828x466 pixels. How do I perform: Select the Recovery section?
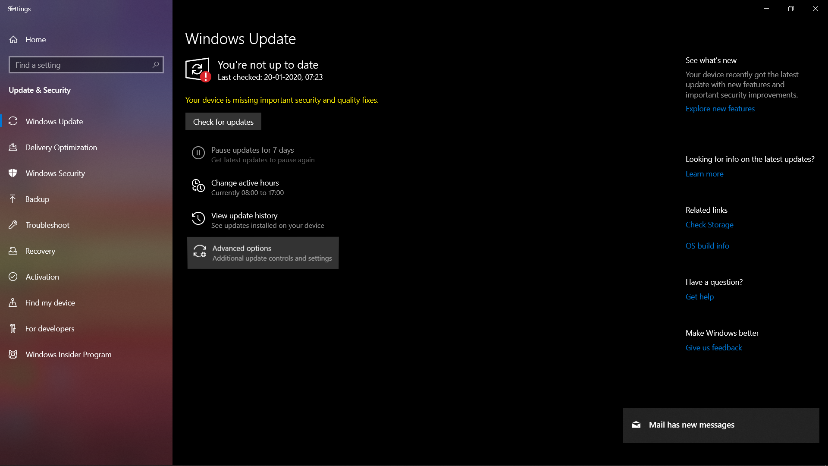click(x=86, y=251)
